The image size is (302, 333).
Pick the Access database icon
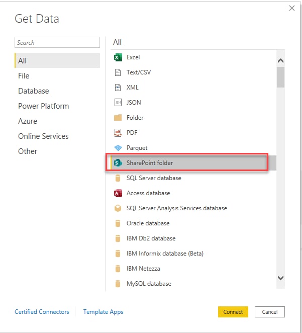point(118,193)
